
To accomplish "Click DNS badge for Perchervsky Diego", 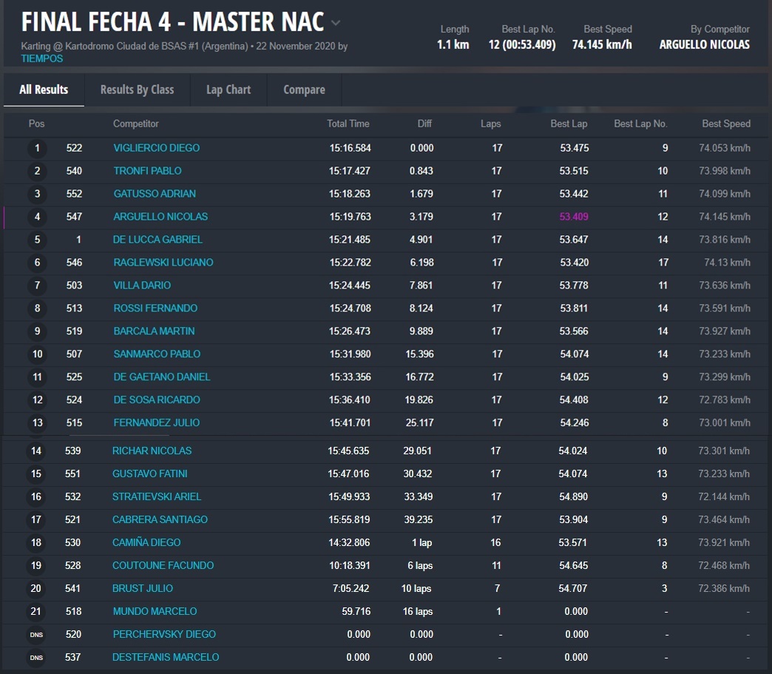I will point(36,634).
